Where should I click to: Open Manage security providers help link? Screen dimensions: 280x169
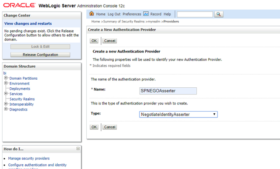point(29,159)
